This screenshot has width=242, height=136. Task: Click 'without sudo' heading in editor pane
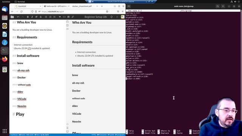pos(24,85)
